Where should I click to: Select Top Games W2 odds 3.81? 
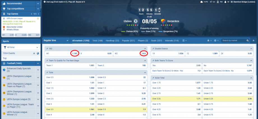click(34, 35)
